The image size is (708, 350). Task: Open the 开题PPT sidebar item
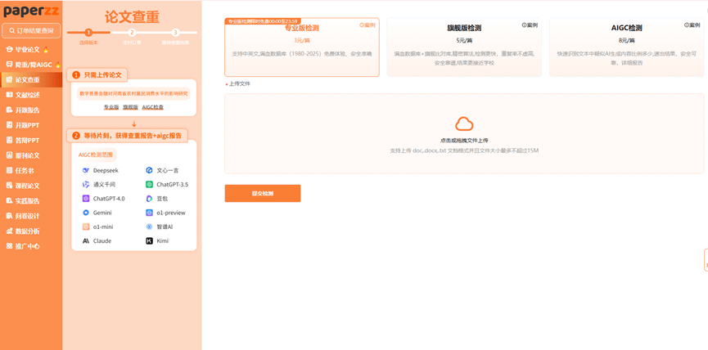[31, 125]
